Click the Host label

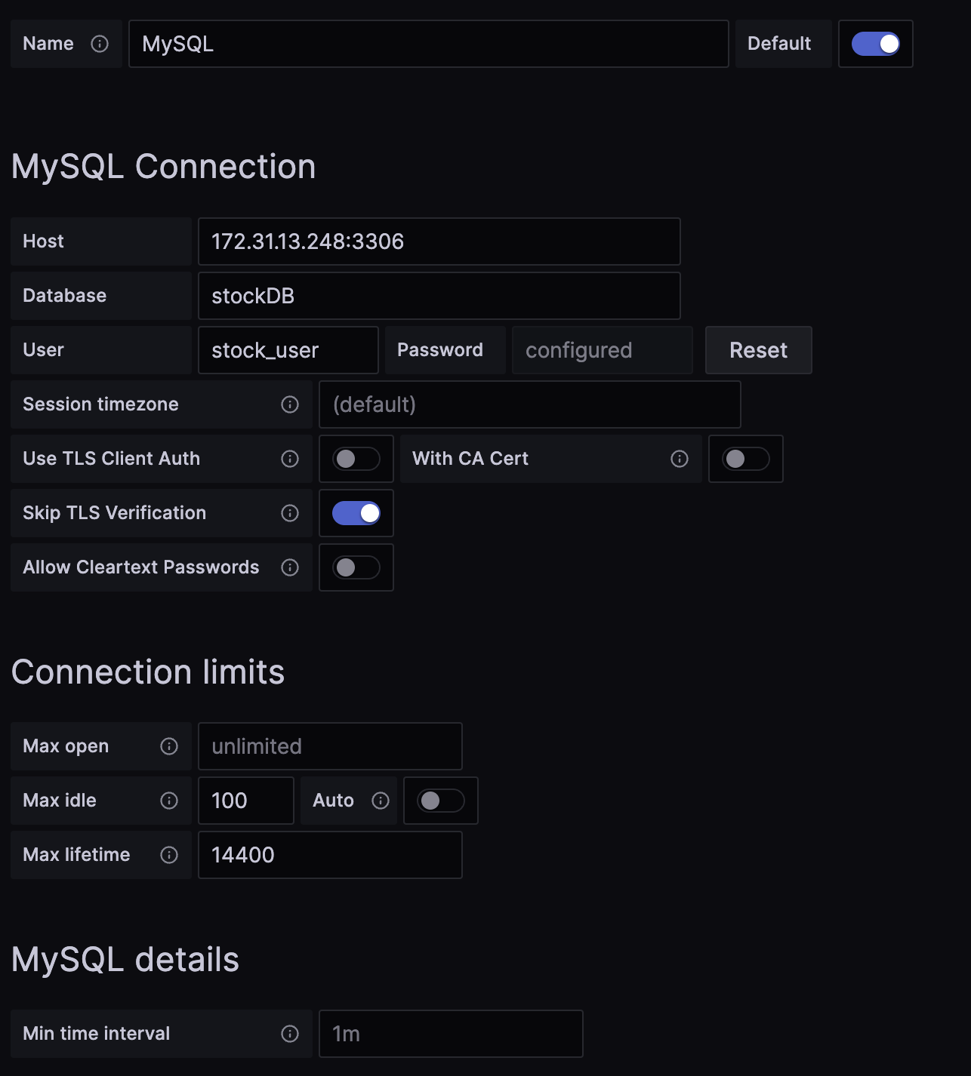44,241
